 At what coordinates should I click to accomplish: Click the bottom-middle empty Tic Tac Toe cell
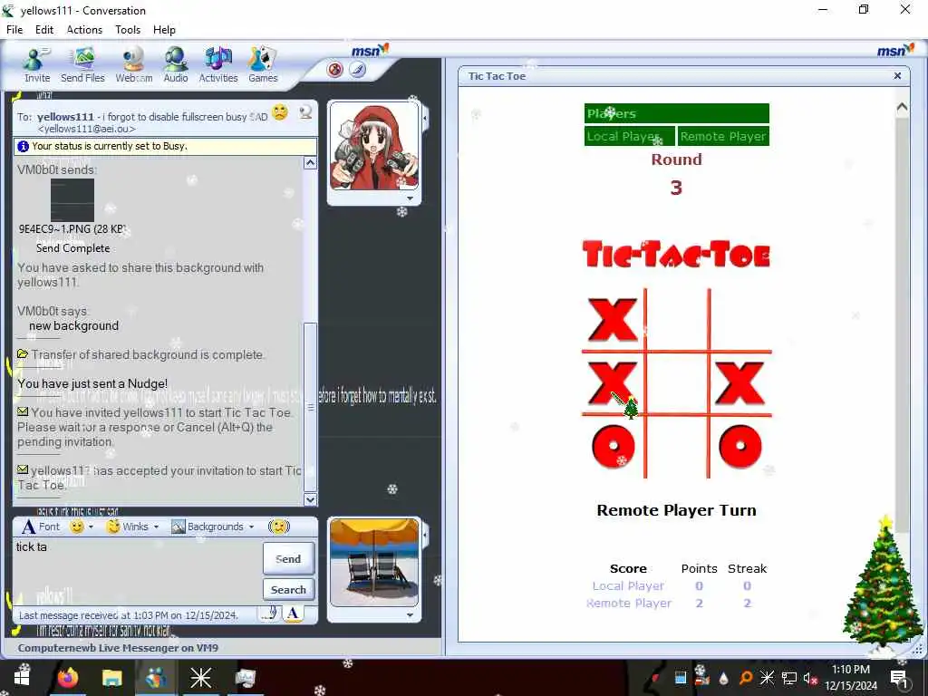(676, 447)
